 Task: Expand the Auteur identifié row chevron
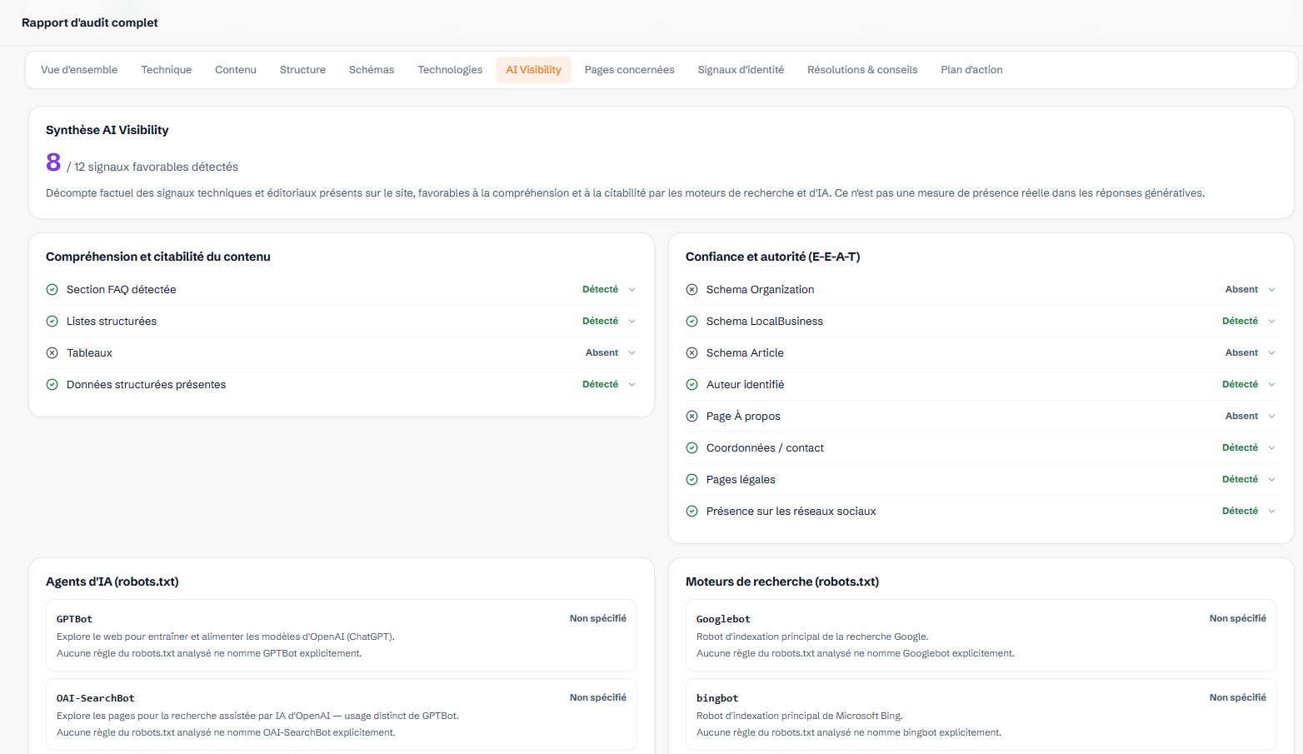(x=1271, y=385)
